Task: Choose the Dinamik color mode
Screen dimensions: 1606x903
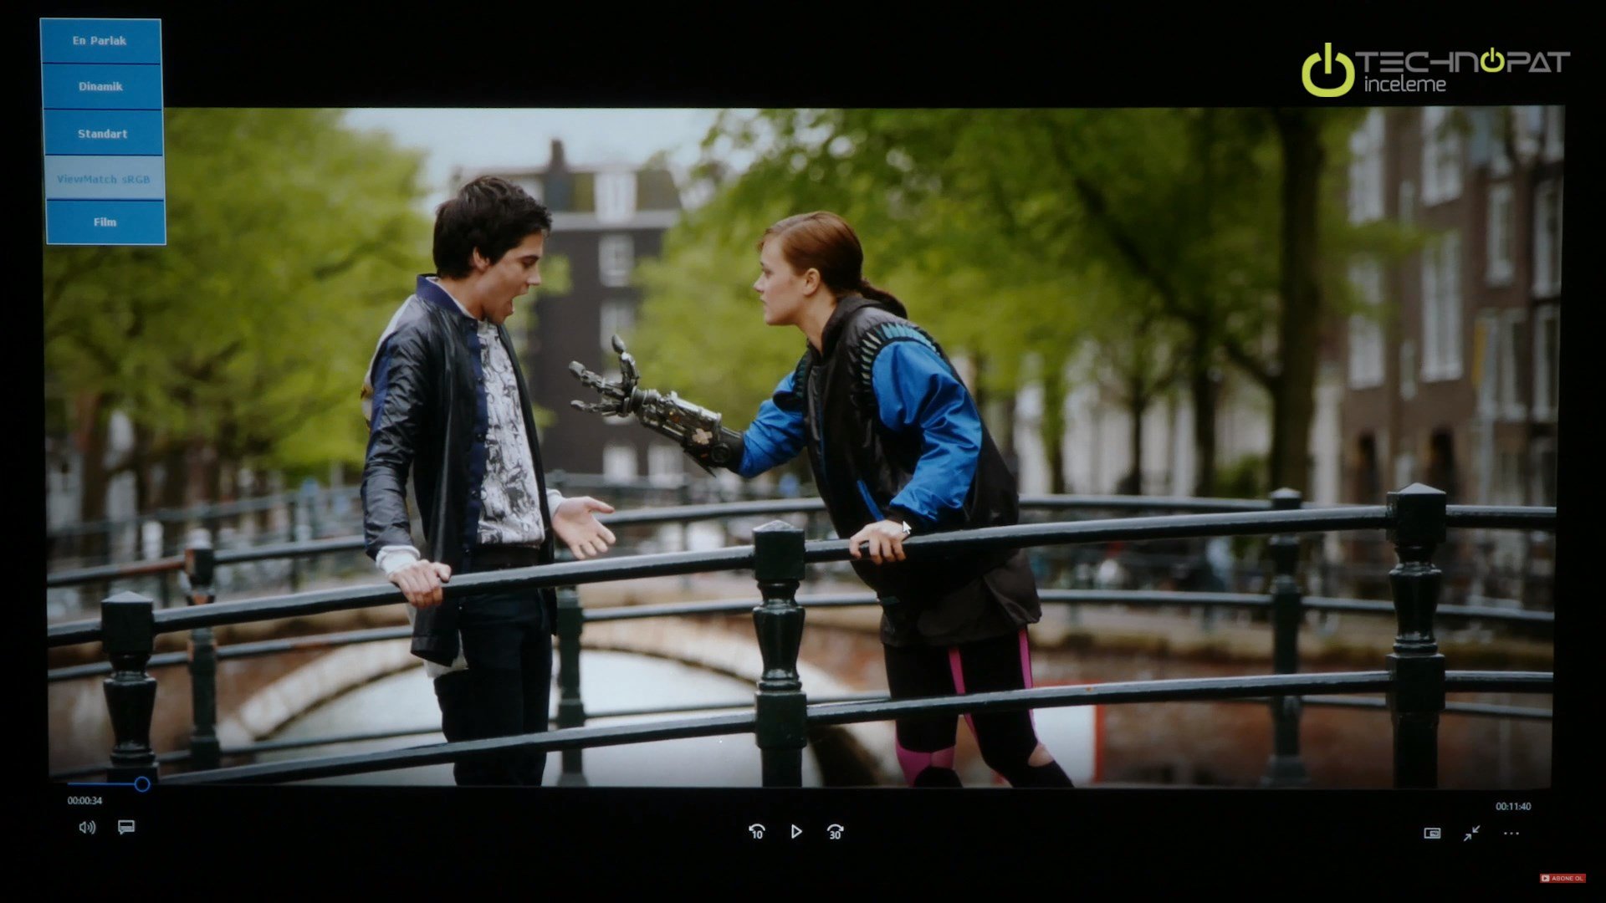Action: pyautogui.click(x=101, y=87)
